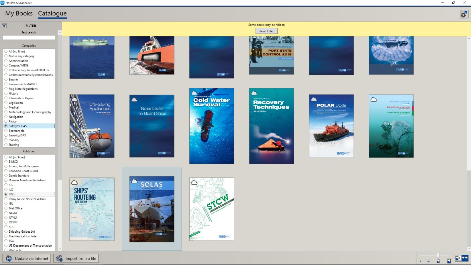Click filter panel scrollbar up arrow
The image size is (471, 265).
point(60,33)
